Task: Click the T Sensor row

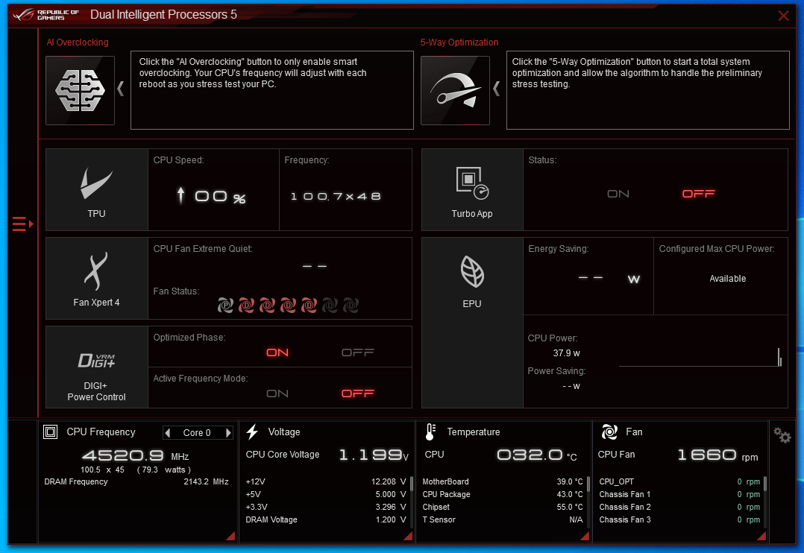Action: (503, 519)
